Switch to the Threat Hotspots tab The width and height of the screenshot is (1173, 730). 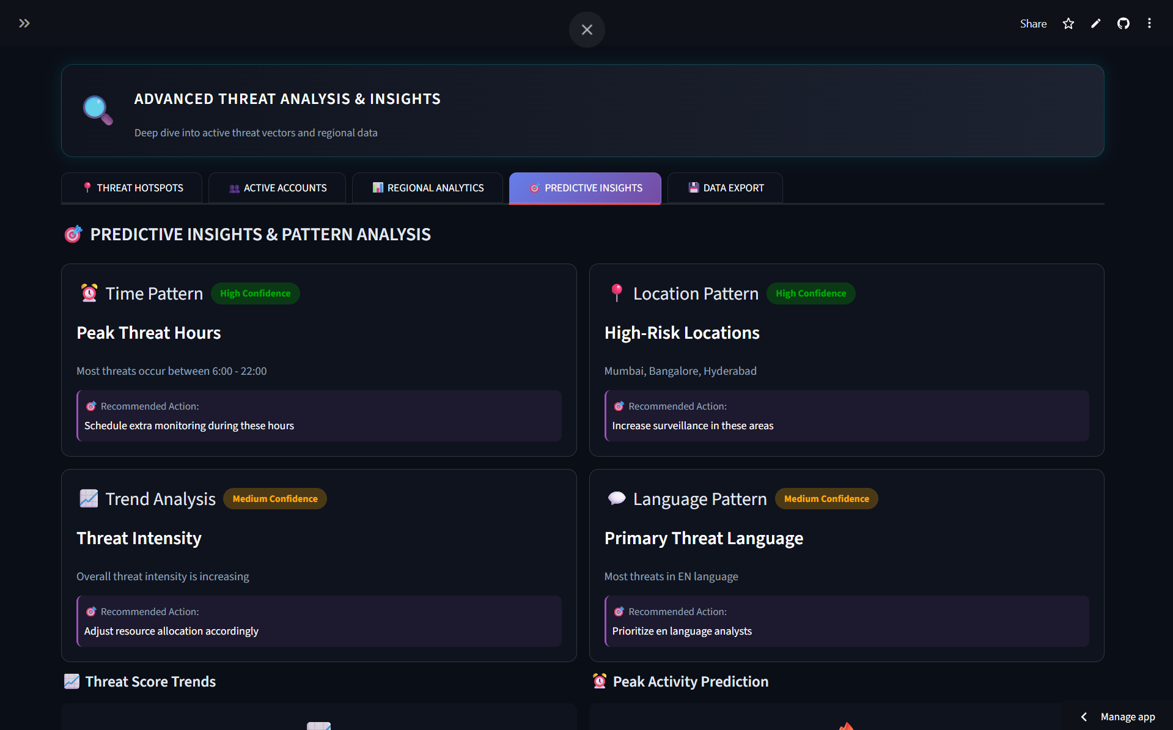tap(132, 188)
